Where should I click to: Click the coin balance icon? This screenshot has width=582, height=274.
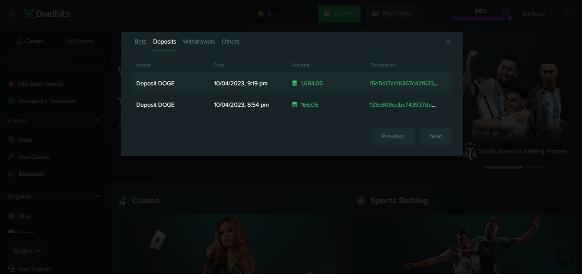pos(261,14)
